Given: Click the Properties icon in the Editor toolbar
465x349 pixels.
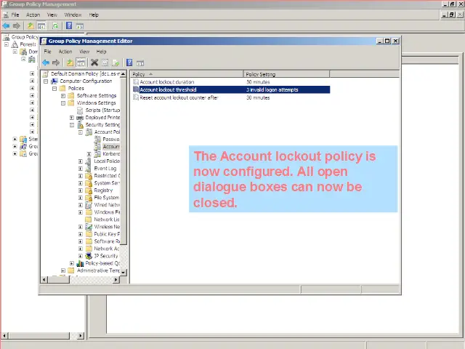Looking at the screenshot, I should 105,63.
